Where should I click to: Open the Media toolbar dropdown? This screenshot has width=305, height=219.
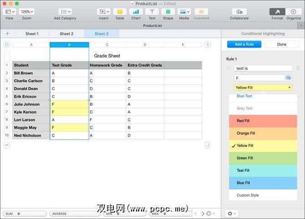(184, 12)
